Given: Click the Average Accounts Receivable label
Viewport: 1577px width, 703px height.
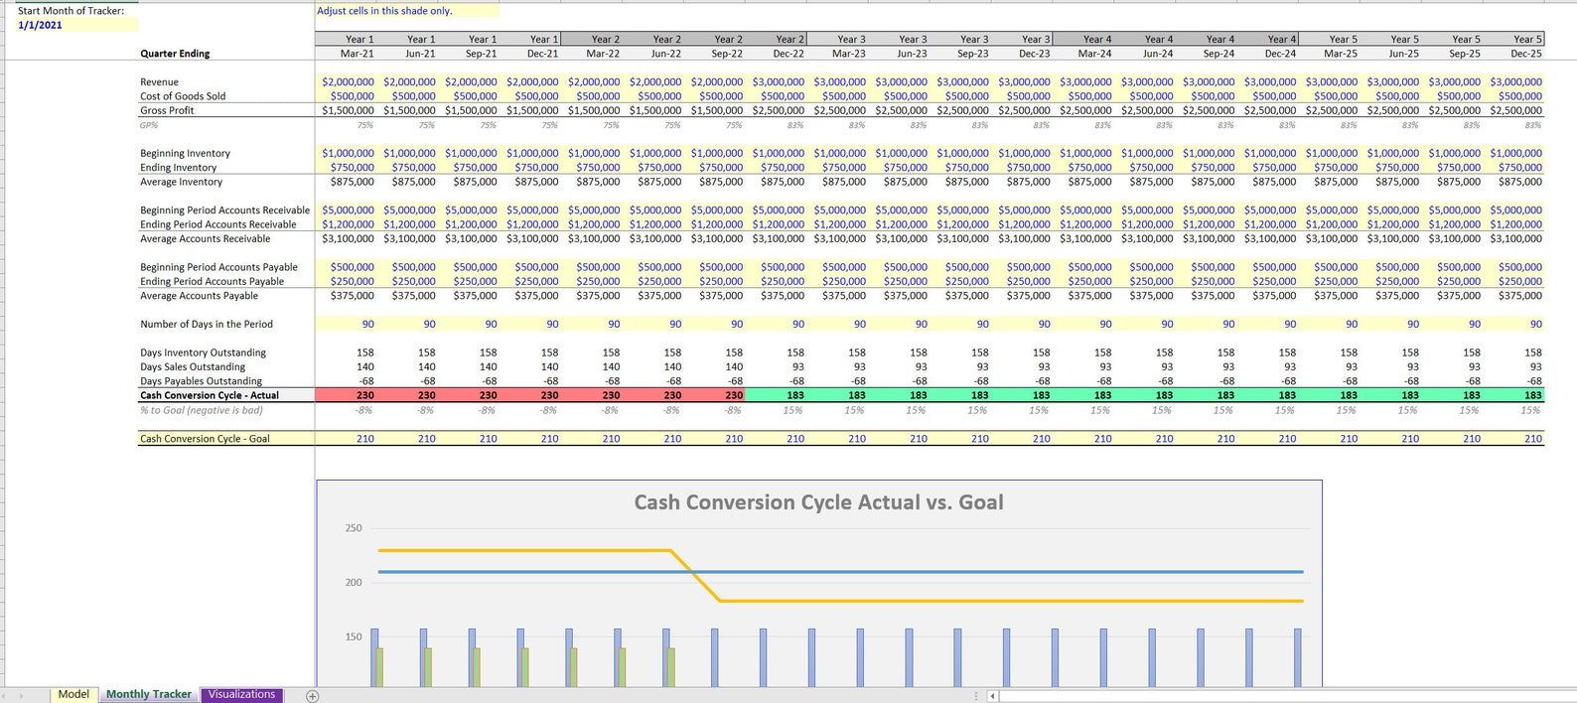Looking at the screenshot, I should point(205,238).
